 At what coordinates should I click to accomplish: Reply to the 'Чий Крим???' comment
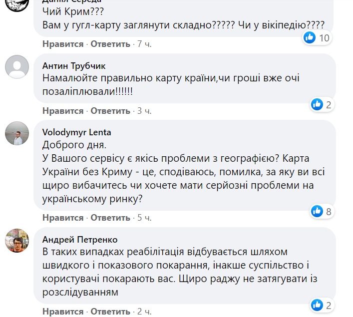pos(110,44)
